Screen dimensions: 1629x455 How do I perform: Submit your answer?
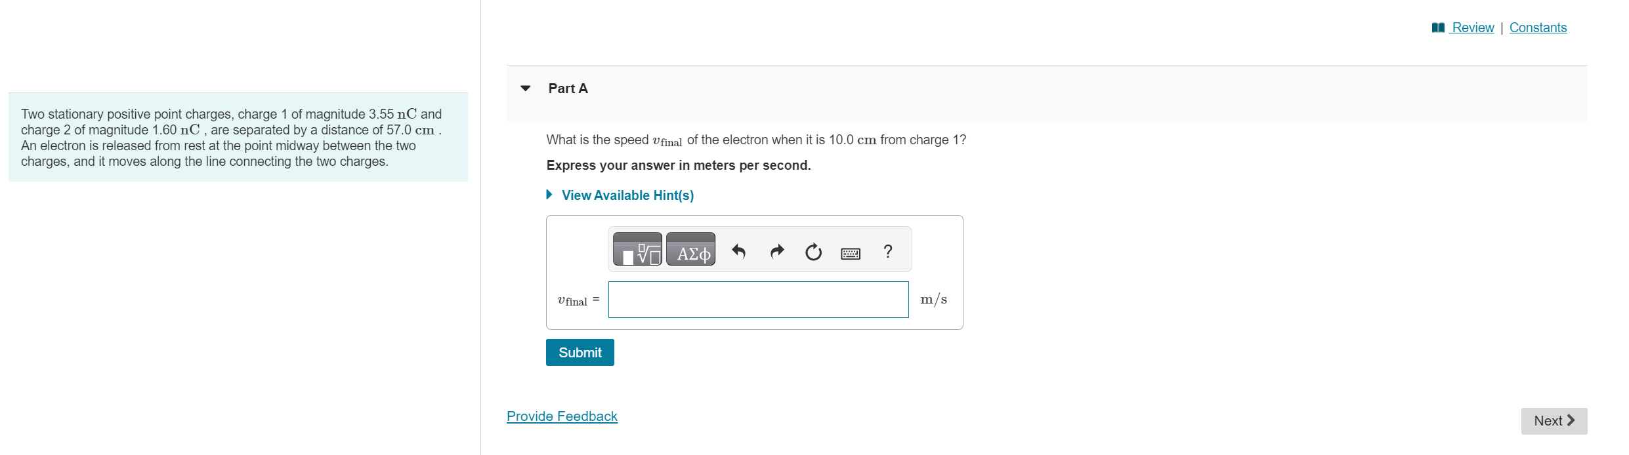[580, 352]
